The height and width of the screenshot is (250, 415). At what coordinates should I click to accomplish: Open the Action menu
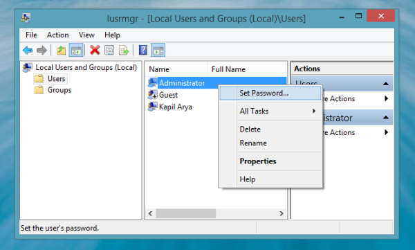pos(57,35)
